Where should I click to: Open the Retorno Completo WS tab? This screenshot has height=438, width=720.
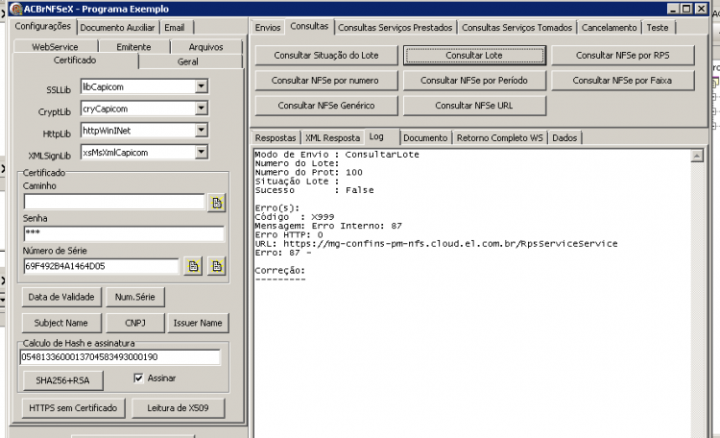click(x=499, y=138)
